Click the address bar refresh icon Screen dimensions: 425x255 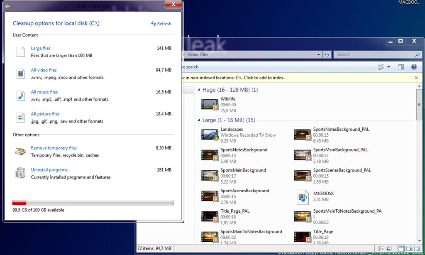click(x=327, y=54)
